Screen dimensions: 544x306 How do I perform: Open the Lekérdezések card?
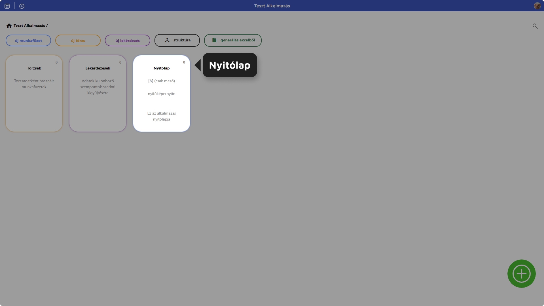coord(98,93)
